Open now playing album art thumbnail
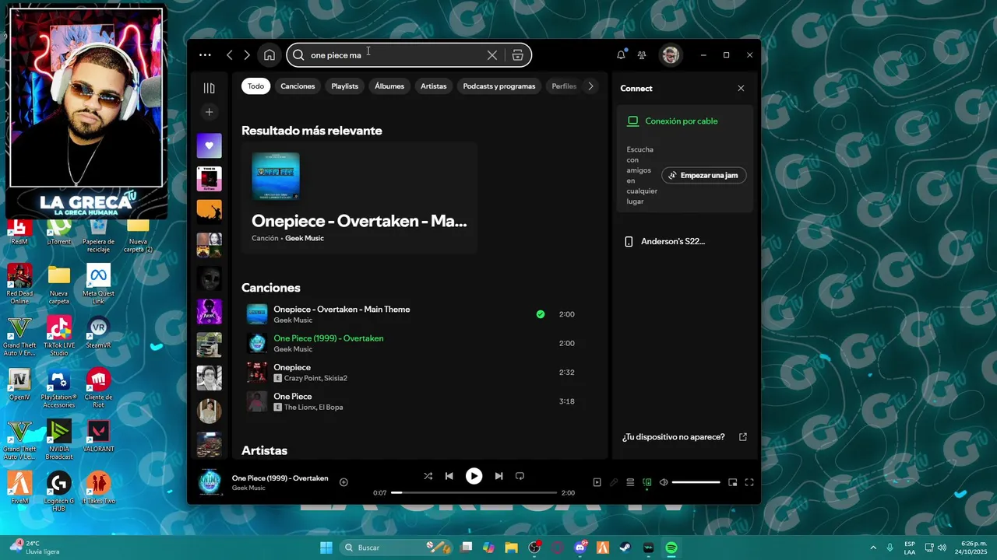Image resolution: width=997 pixels, height=560 pixels. [210, 482]
